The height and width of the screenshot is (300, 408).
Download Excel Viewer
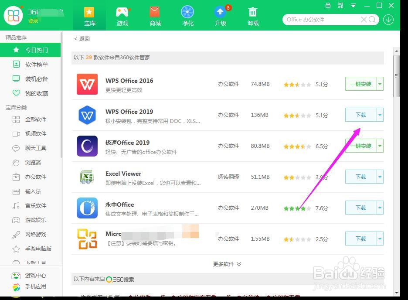pos(360,177)
